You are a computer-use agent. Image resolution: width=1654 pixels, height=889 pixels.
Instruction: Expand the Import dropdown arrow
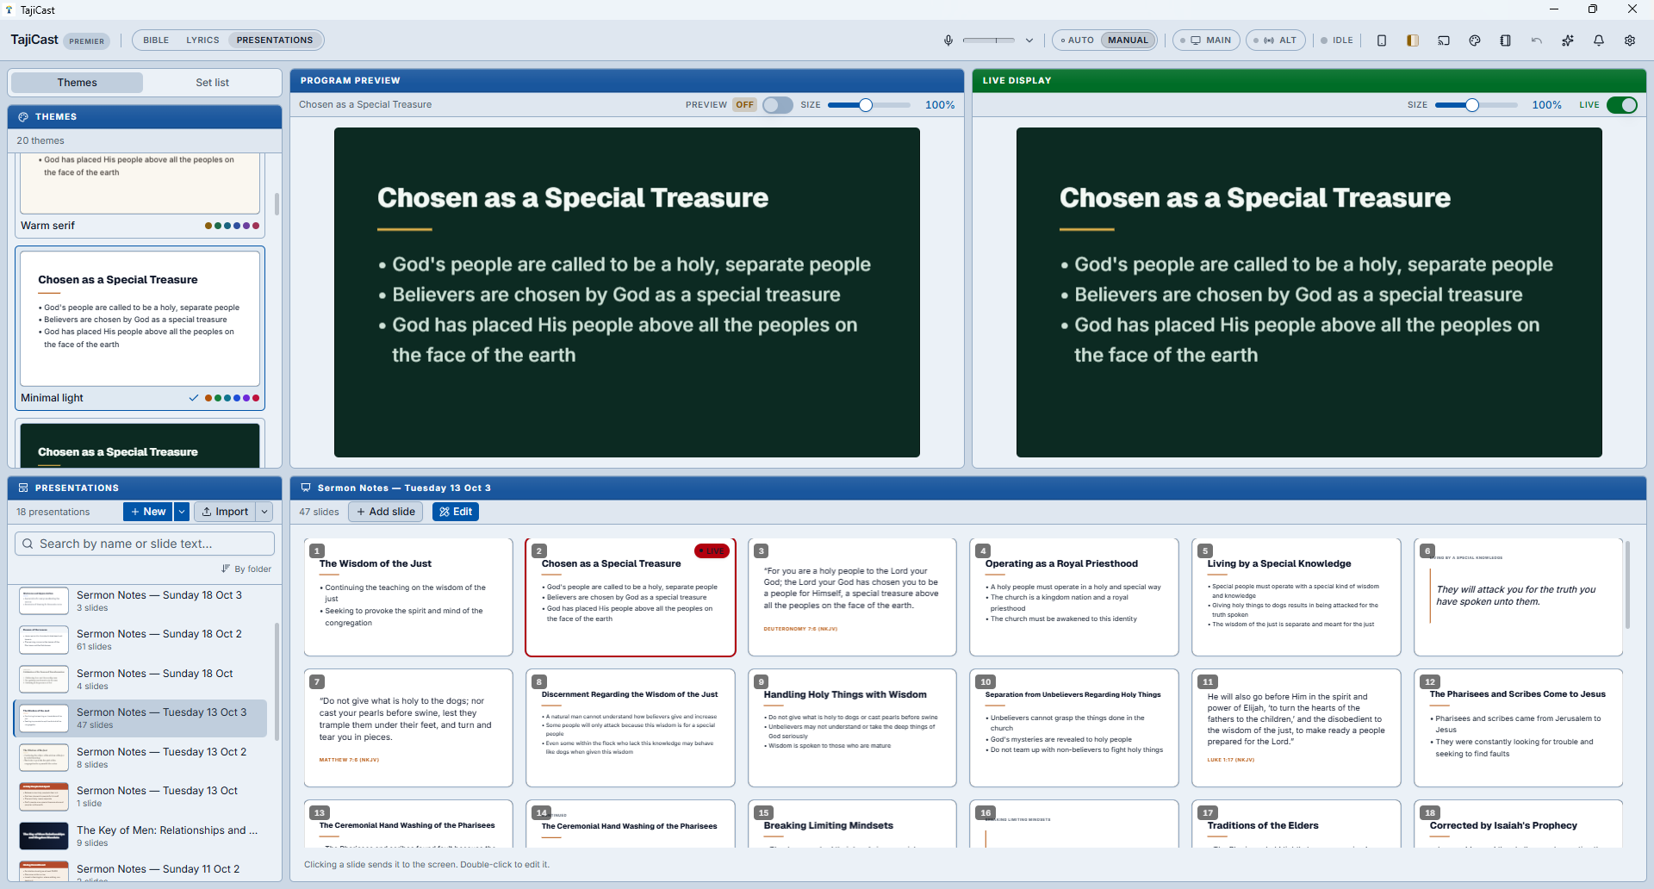pos(264,512)
